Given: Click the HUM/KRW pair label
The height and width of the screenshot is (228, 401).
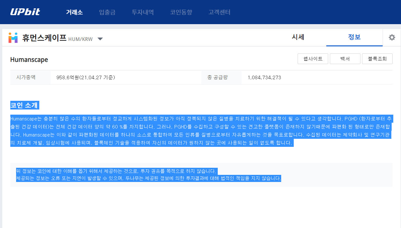Looking at the screenshot, I should pos(81,39).
